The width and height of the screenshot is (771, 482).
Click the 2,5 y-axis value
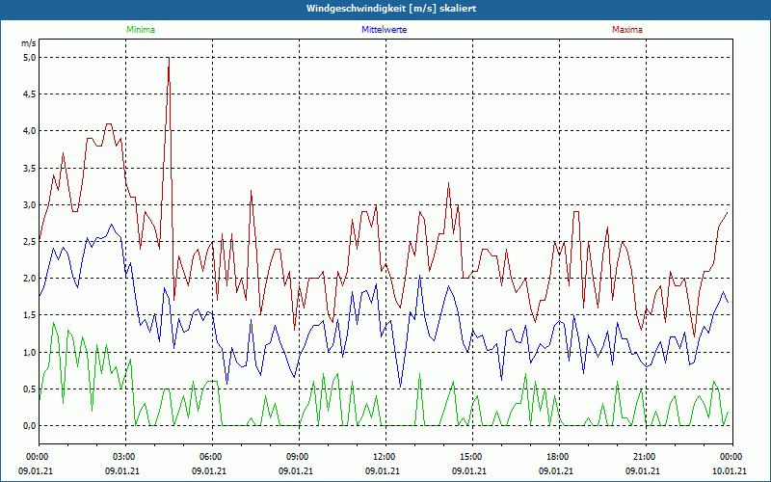click(29, 242)
